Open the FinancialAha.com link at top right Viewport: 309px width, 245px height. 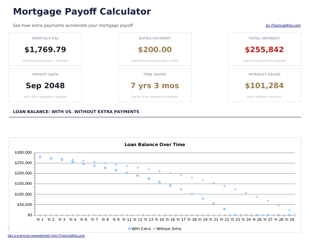point(284,25)
